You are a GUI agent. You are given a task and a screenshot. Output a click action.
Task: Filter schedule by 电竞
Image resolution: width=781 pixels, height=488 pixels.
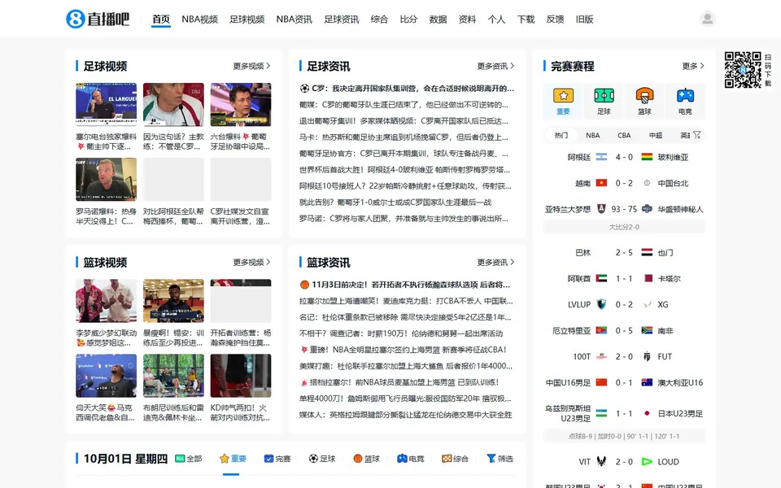coord(410,459)
